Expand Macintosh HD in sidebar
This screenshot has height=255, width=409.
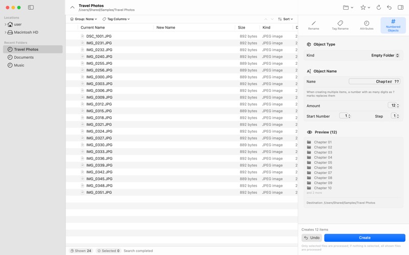6,32
